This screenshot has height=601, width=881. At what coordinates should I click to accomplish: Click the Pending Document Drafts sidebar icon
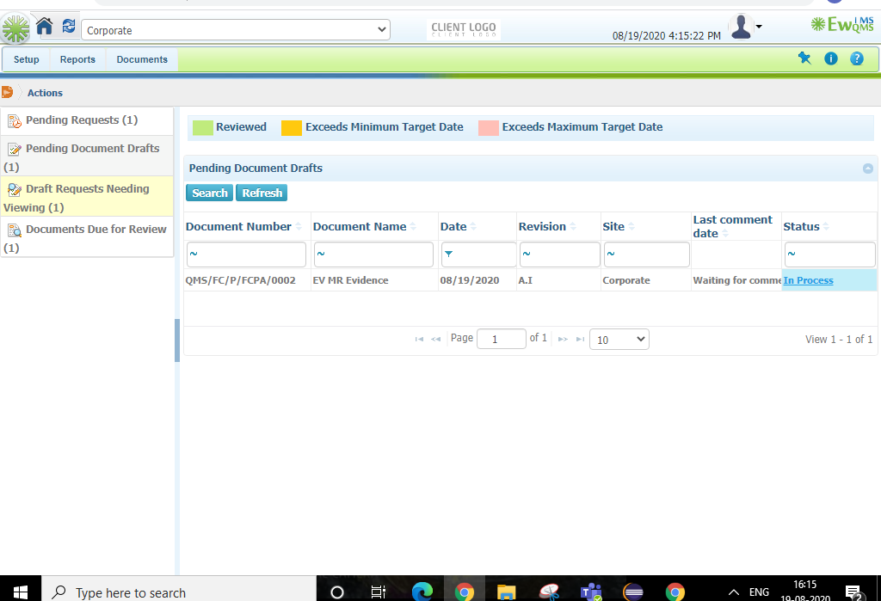pyautogui.click(x=14, y=149)
